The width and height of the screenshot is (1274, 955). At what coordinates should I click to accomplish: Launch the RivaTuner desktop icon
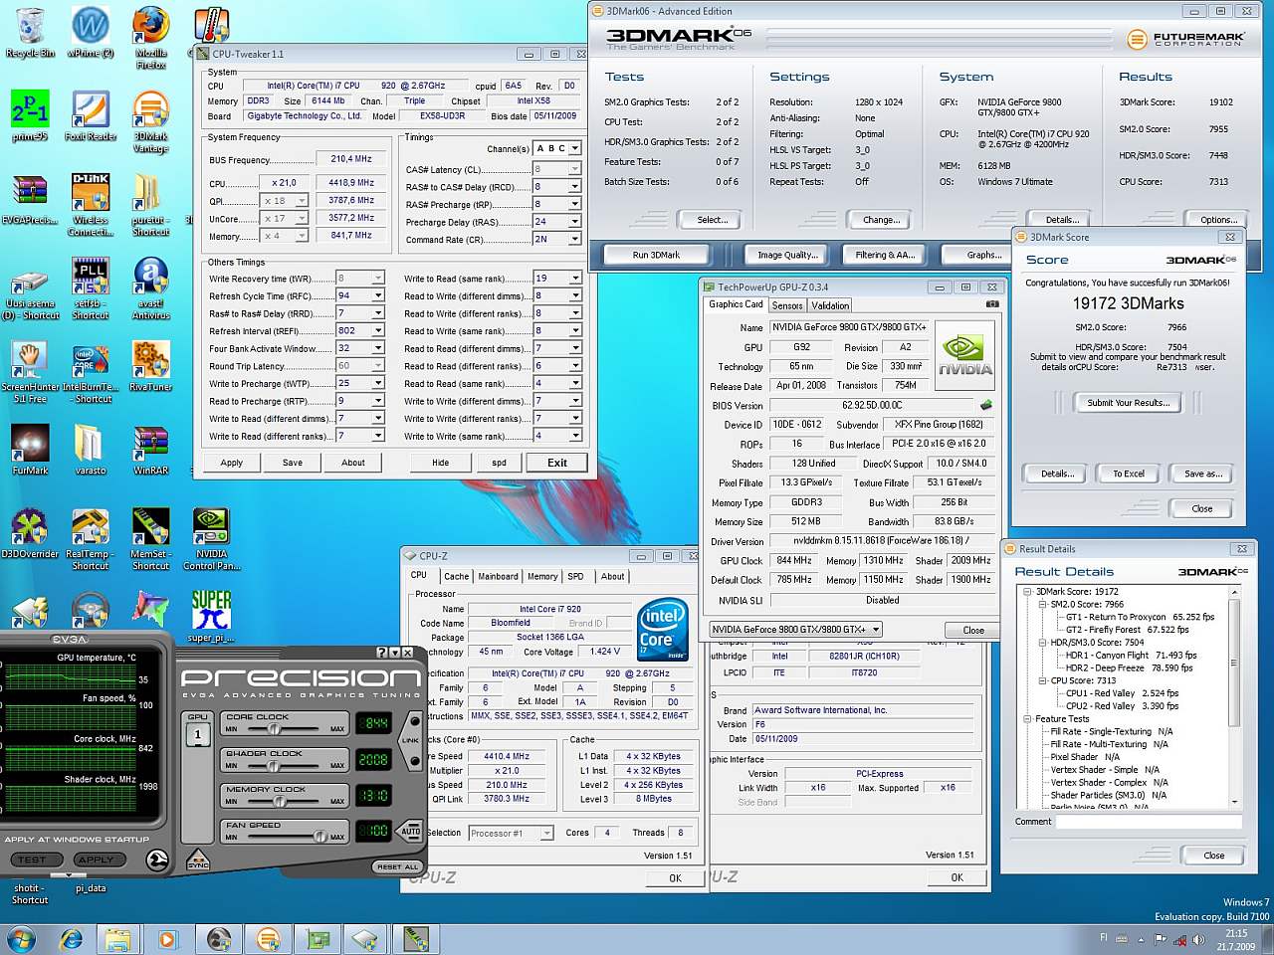click(151, 366)
